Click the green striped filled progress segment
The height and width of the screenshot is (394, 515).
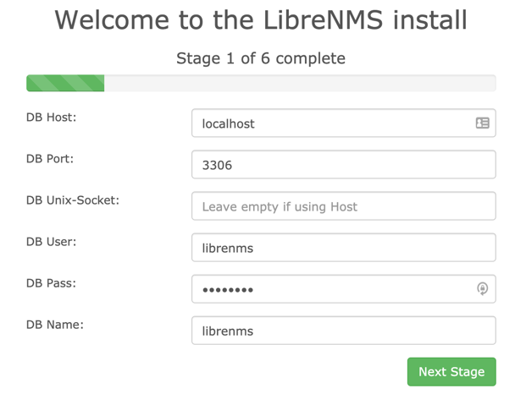click(65, 83)
